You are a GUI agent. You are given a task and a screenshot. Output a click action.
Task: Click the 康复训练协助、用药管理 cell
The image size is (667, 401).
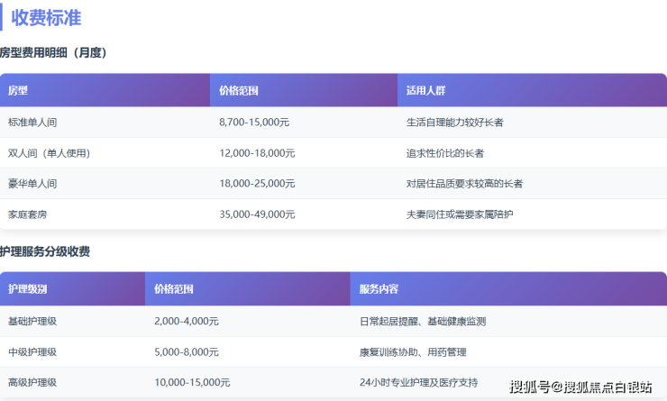click(413, 351)
